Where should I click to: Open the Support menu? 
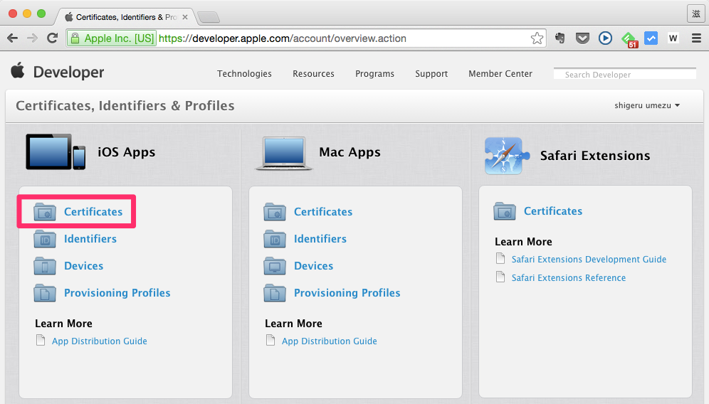[431, 74]
